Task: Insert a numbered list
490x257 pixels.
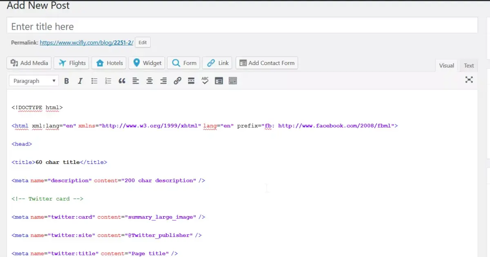Action: pyautogui.click(x=108, y=81)
